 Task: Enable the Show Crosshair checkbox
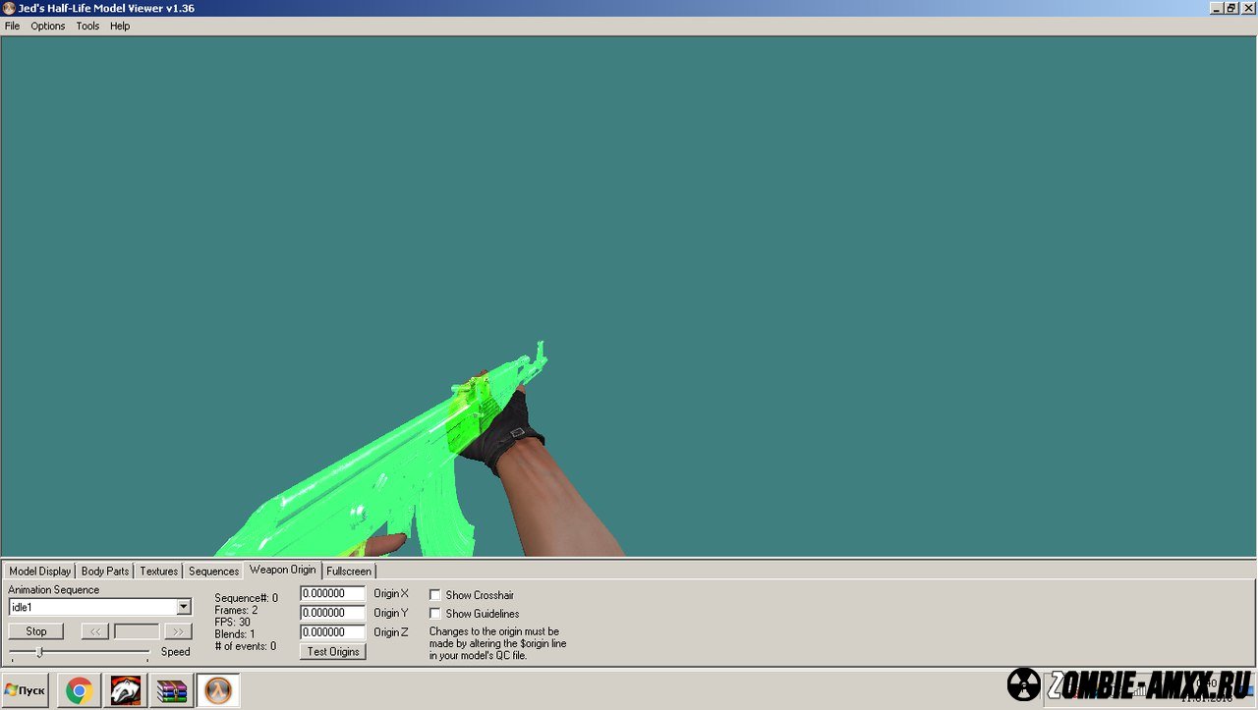(435, 595)
